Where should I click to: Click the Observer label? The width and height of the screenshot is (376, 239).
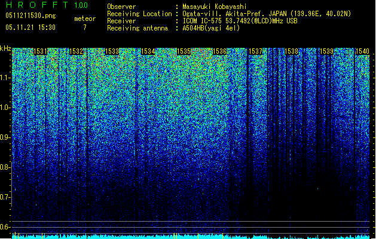tap(121, 7)
